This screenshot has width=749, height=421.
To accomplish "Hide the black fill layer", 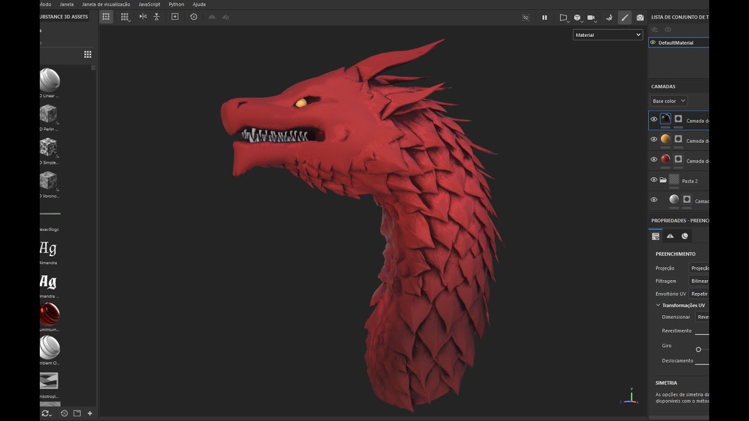I will (654, 119).
